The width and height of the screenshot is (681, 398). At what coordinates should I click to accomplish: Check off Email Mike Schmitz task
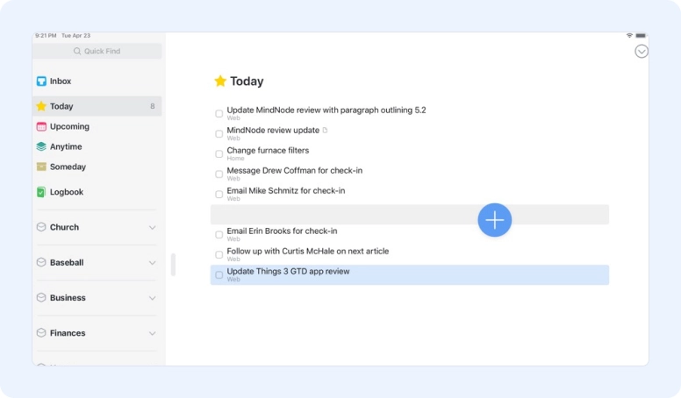(x=219, y=195)
